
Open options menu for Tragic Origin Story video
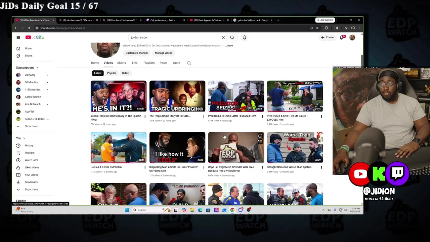pyautogui.click(x=204, y=117)
